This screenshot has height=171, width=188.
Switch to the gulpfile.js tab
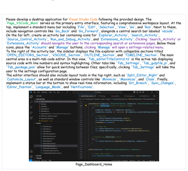coord(116,96)
